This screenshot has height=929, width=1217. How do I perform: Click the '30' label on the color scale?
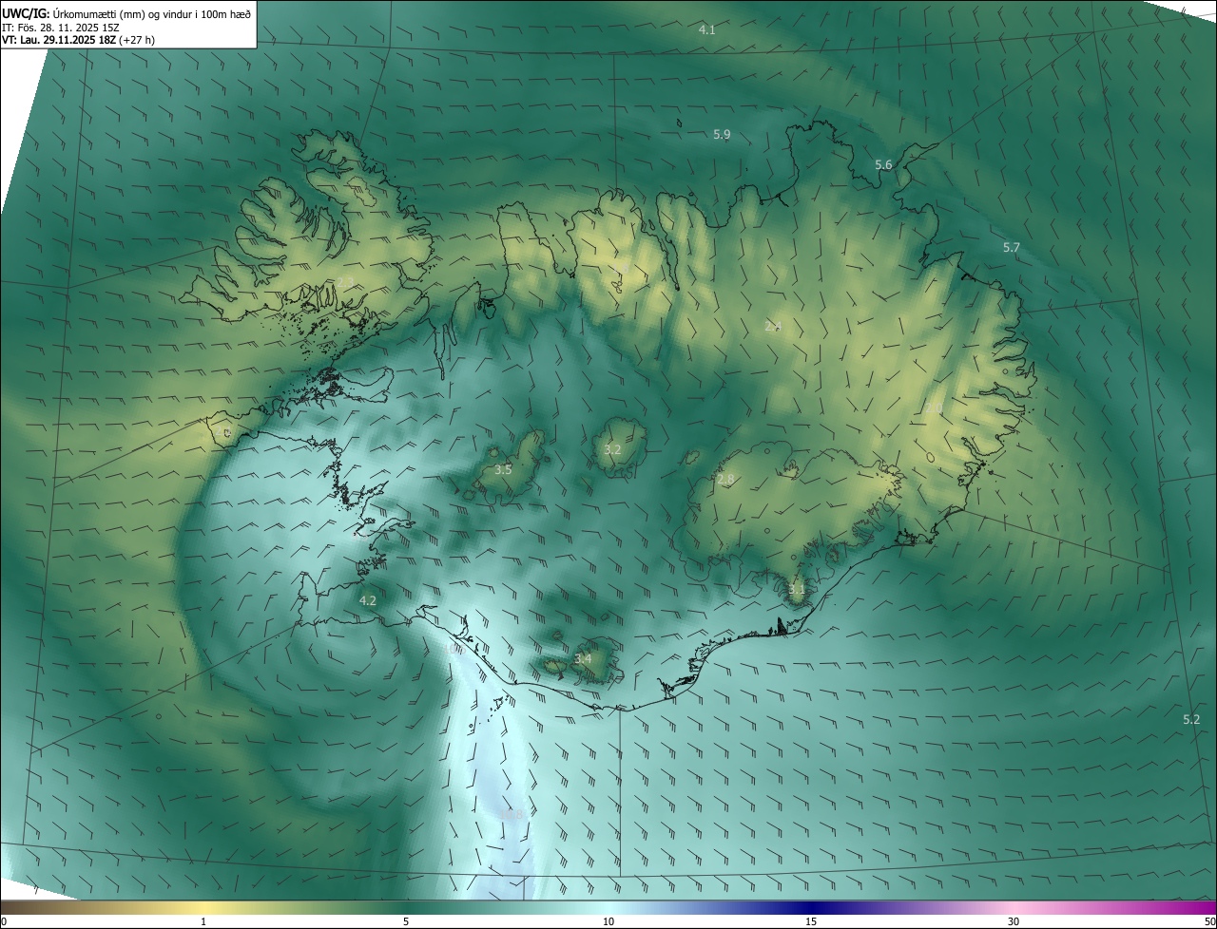pos(1014,922)
